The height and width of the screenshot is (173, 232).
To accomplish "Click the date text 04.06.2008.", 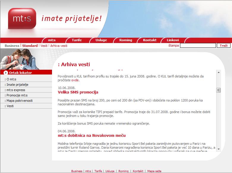I will pos(67,131).
